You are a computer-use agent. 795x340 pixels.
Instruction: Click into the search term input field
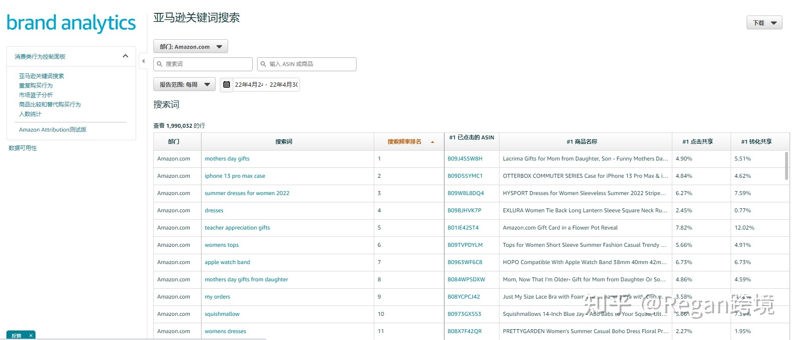tap(203, 64)
